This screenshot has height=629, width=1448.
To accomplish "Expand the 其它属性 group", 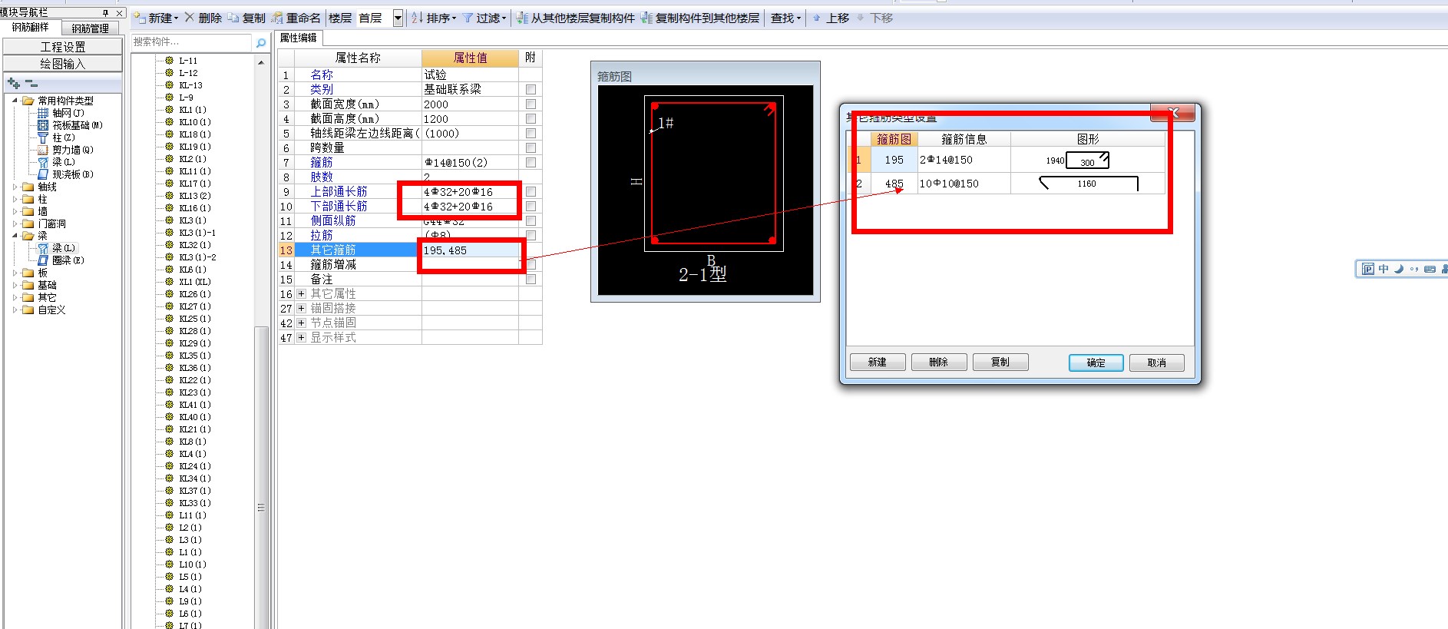I will pyautogui.click(x=302, y=293).
